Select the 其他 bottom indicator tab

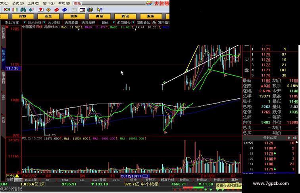[x=235, y=180]
